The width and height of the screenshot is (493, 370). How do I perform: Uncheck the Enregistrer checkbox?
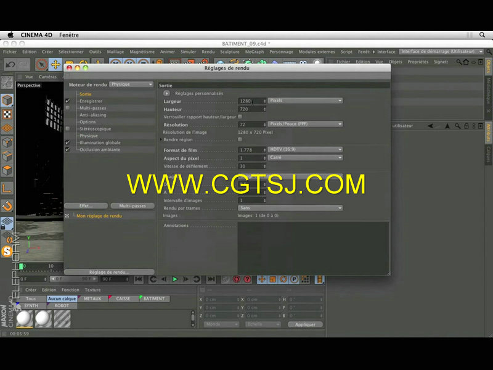[68, 101]
